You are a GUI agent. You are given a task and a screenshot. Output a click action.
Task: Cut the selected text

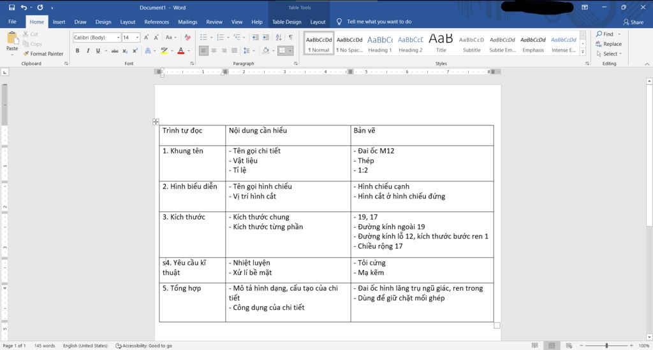pos(31,34)
